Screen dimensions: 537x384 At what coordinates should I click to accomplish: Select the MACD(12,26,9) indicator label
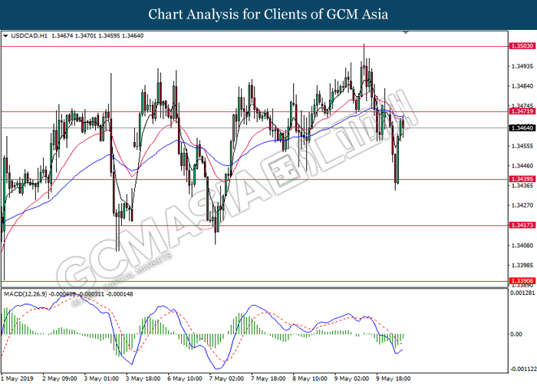tap(28, 295)
